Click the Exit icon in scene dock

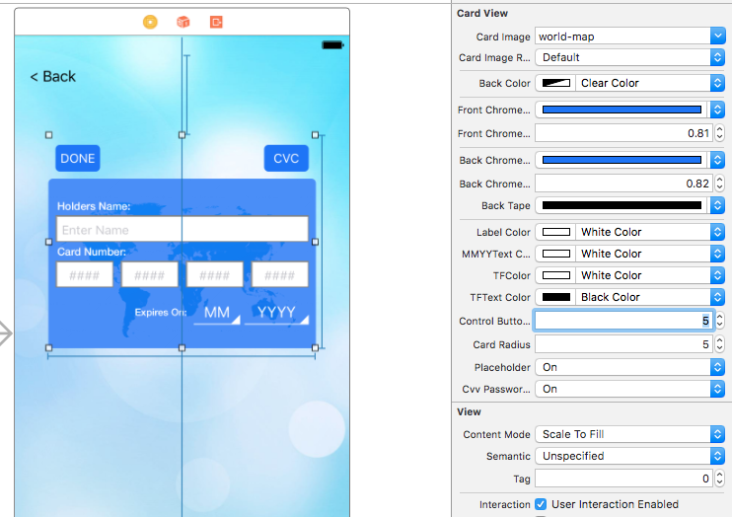click(216, 22)
